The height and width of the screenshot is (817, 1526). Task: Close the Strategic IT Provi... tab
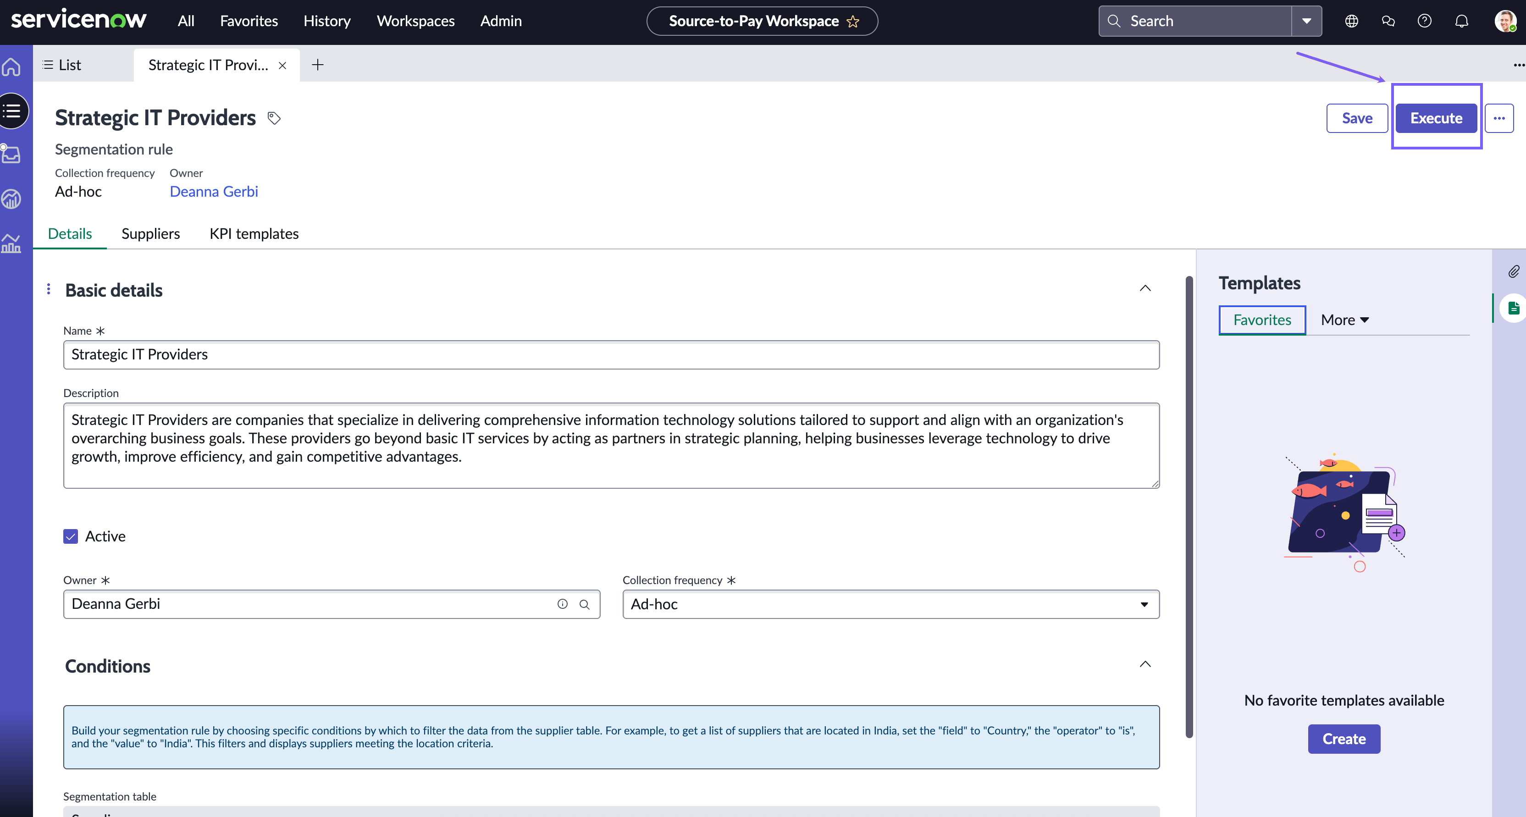click(x=282, y=65)
